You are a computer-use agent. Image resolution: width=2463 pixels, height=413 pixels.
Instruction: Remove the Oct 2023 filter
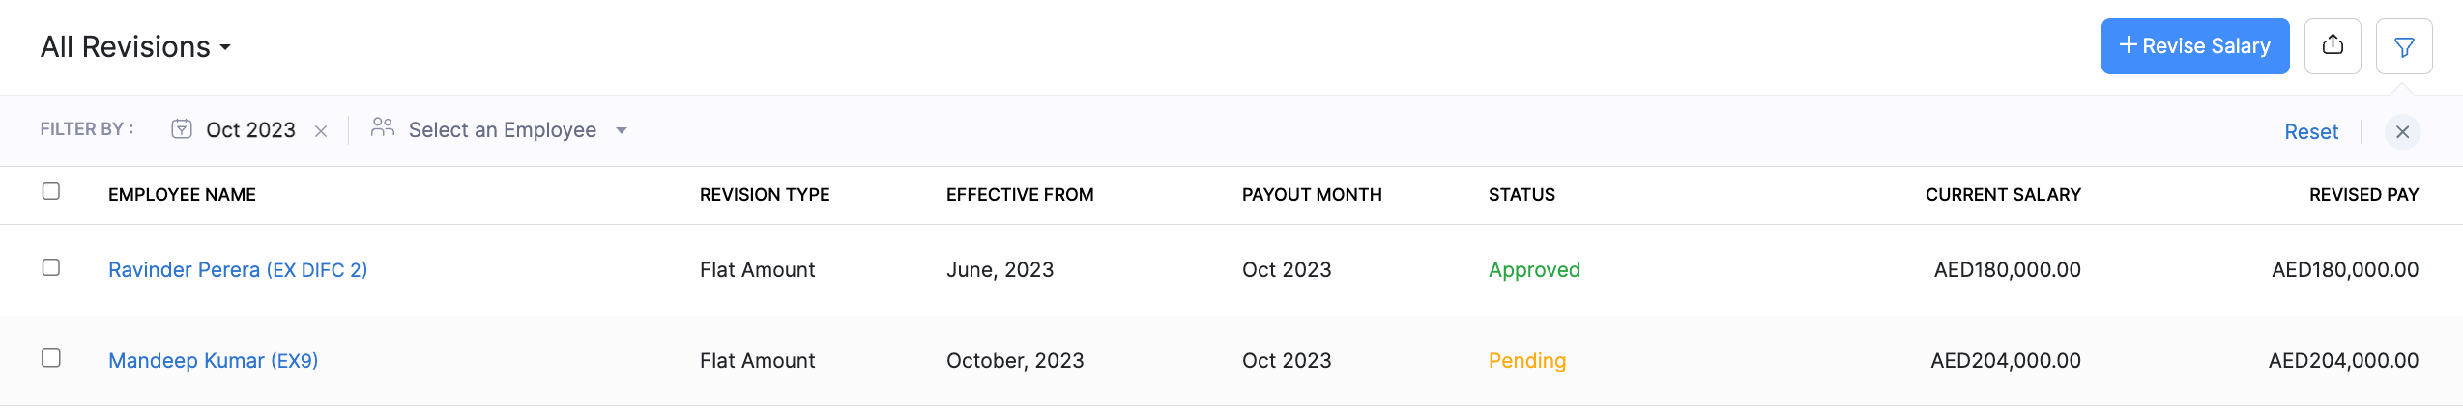(x=321, y=131)
